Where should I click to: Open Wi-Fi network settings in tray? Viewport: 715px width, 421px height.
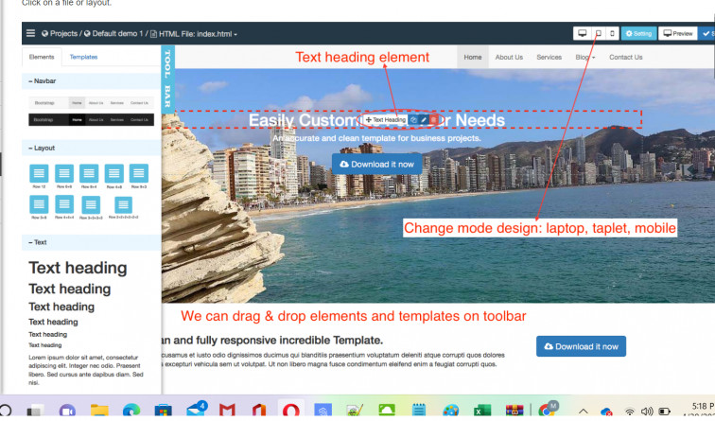click(x=629, y=412)
